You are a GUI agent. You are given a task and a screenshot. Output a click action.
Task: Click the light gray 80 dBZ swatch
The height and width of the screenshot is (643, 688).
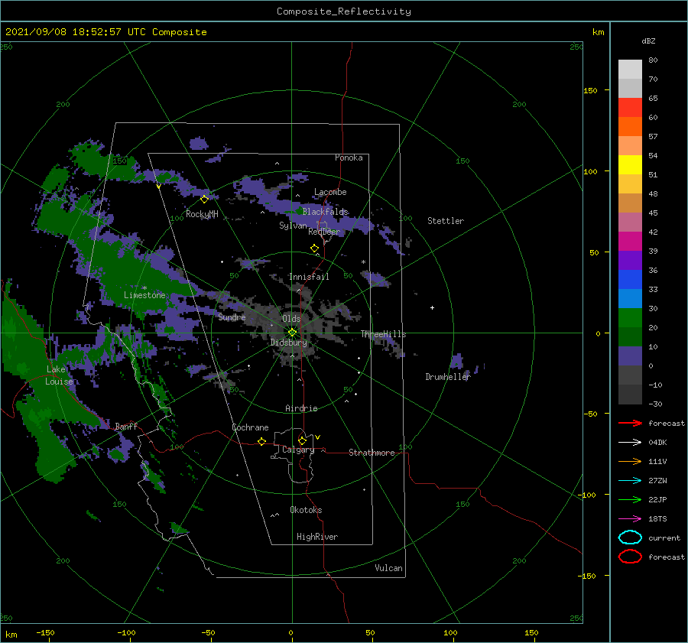pos(630,69)
